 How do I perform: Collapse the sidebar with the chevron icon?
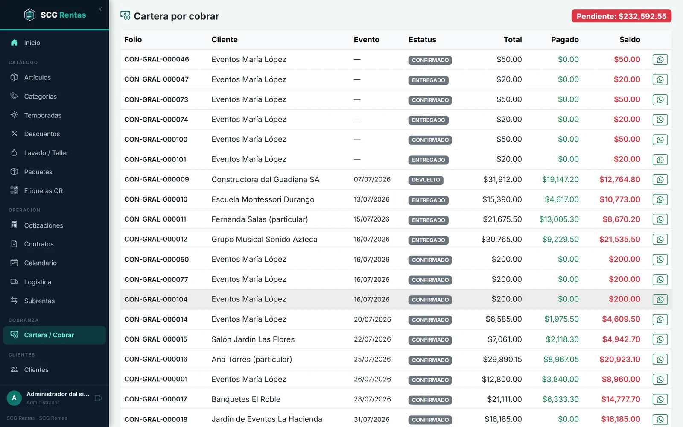[100, 9]
